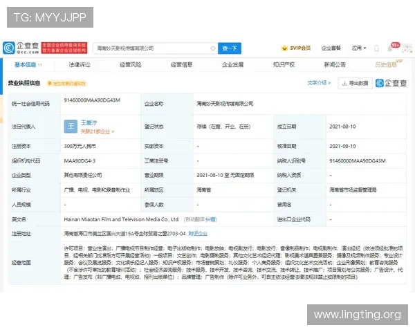The image size is (415, 332).
Task: Open the 应用 dropdown menu
Action: (359, 48)
